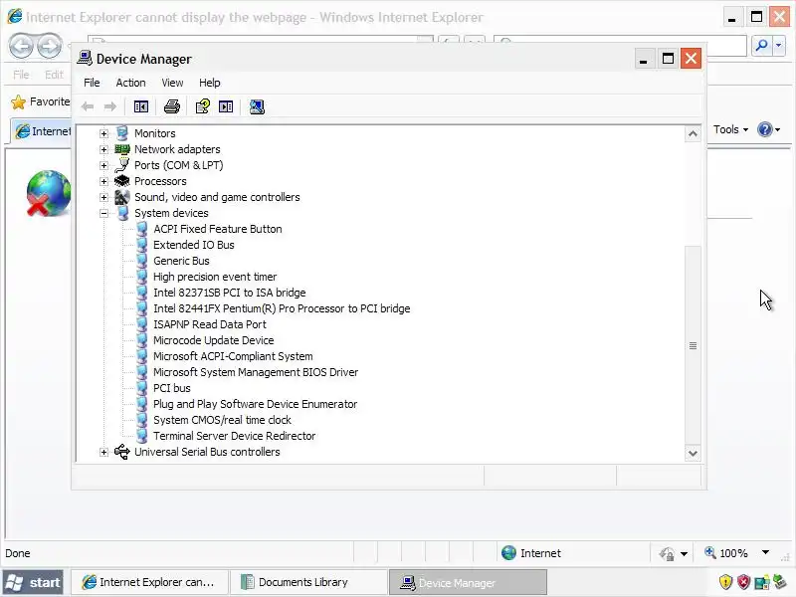This screenshot has width=796, height=597.
Task: Select Microsoft System Management BIOS Driver
Action: (256, 372)
